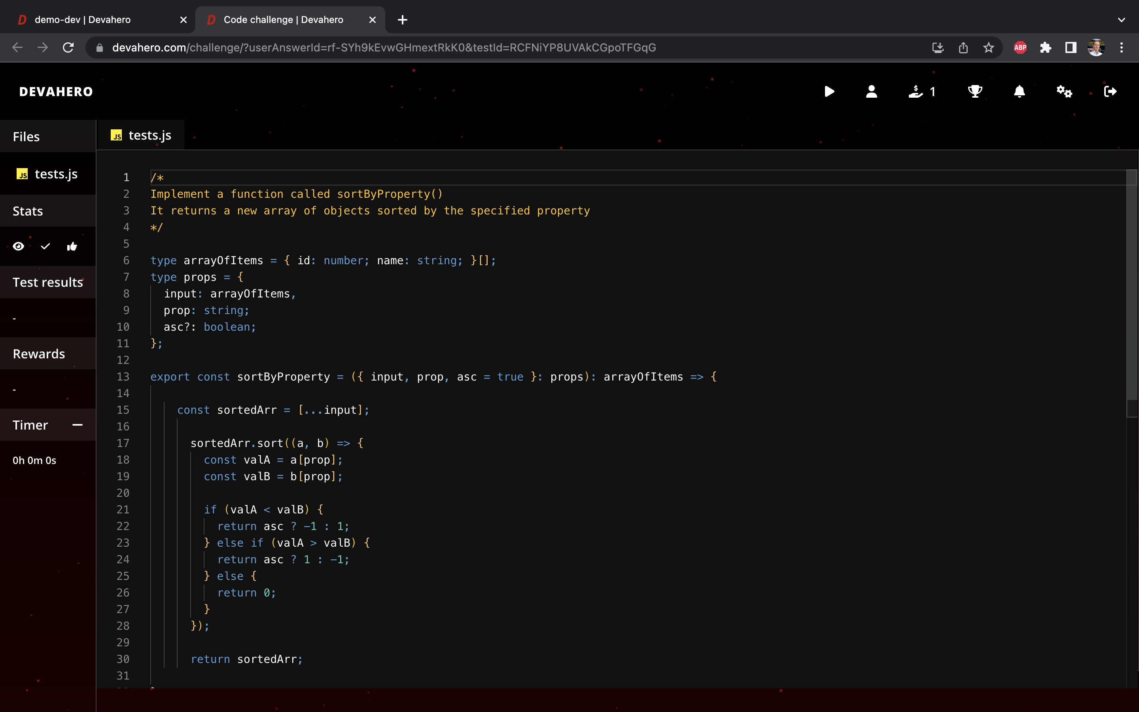This screenshot has height=712, width=1139.
Task: Expand the tab search chevron
Action: coord(1122,20)
